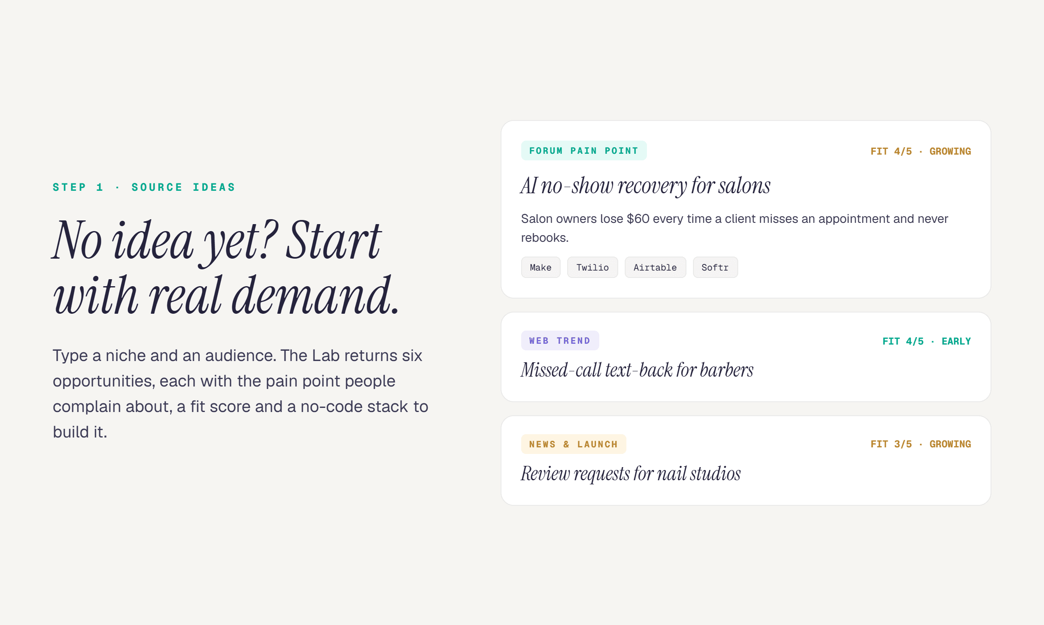Expand Review requests for nail studios card
This screenshot has height=625, width=1044.
pos(631,474)
